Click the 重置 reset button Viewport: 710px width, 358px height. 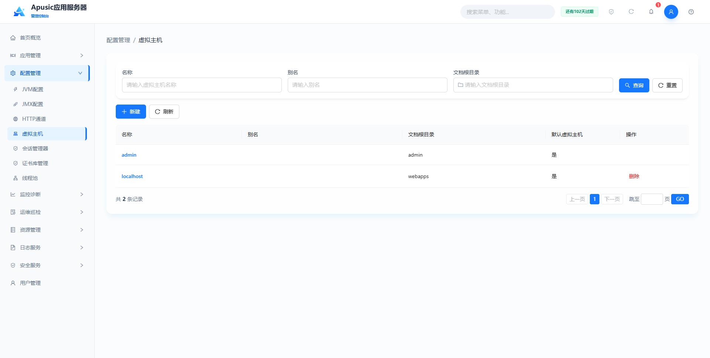click(667, 85)
